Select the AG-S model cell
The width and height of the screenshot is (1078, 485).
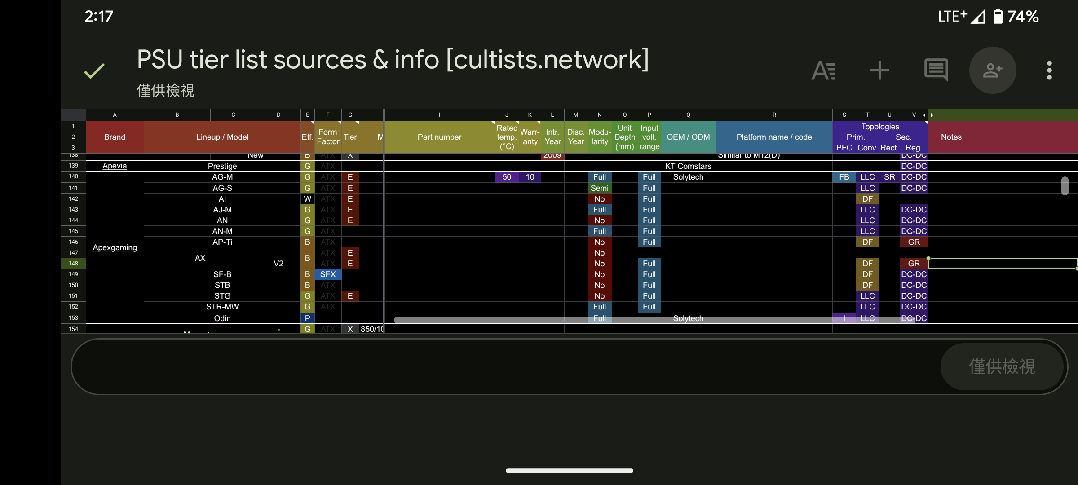tap(222, 188)
